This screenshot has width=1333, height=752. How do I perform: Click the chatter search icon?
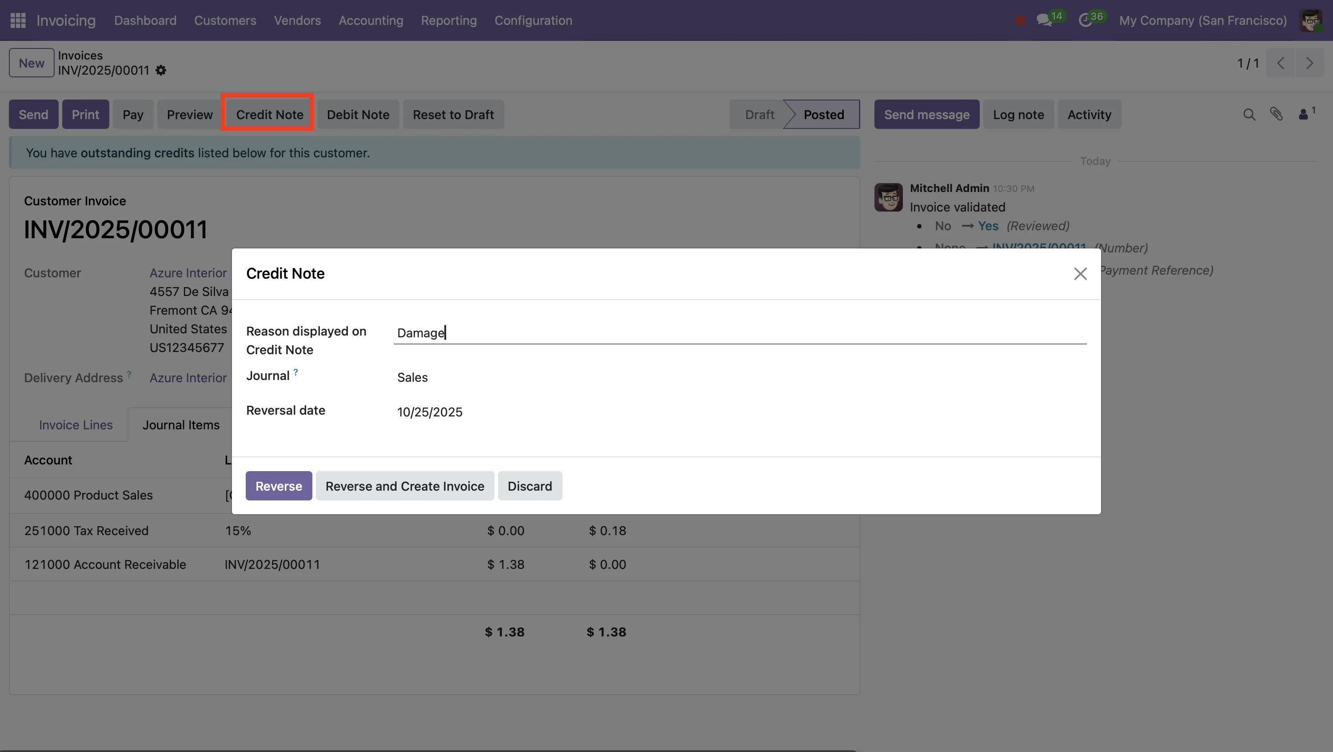[1249, 114]
